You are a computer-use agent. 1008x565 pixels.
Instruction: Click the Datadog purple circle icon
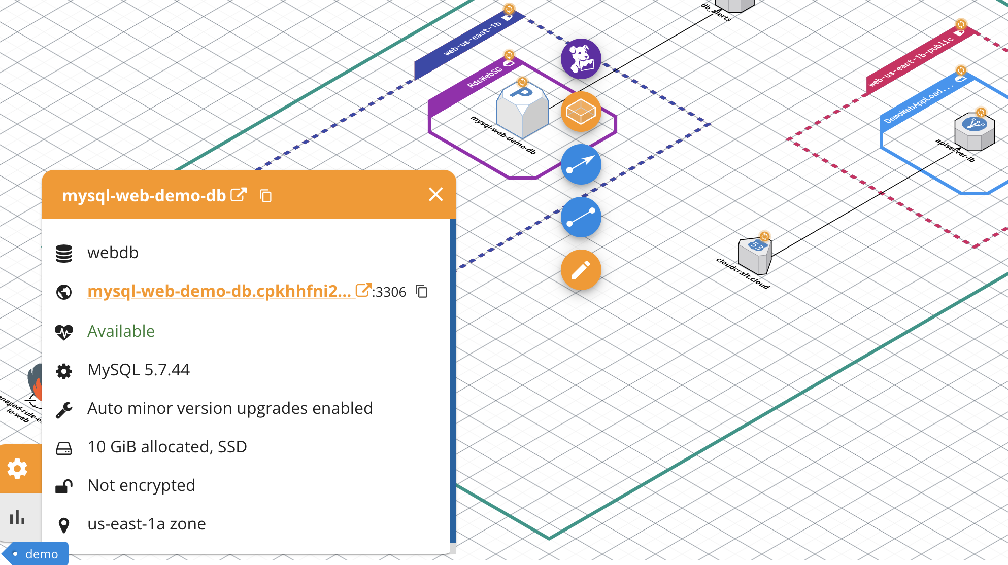coord(581,59)
